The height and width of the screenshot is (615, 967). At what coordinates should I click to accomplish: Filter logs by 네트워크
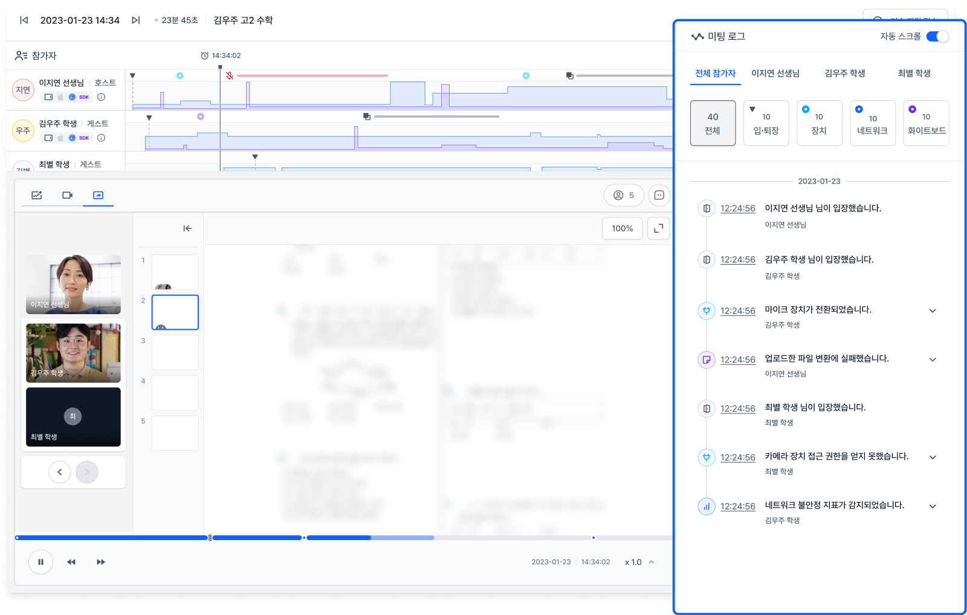tap(872, 123)
